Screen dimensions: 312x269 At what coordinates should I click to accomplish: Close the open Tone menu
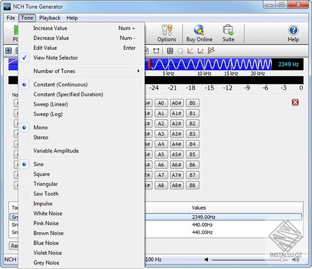pos(27,18)
